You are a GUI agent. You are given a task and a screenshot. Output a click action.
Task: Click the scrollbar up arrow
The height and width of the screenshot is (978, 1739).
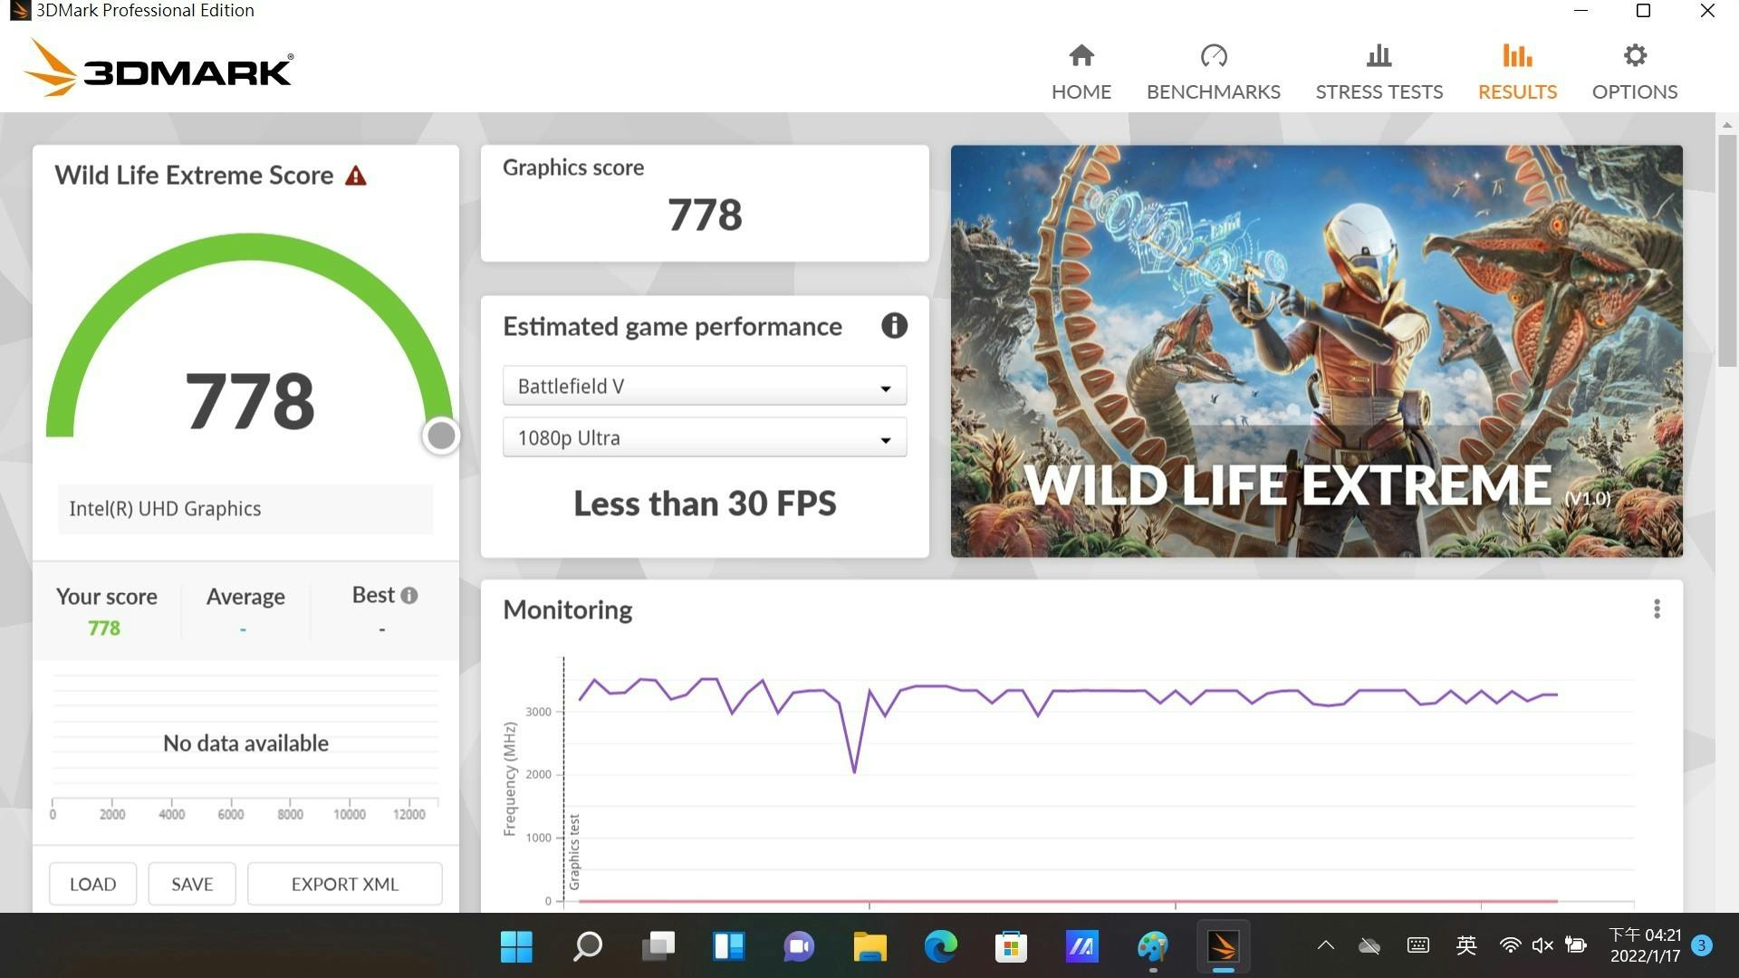point(1727,125)
